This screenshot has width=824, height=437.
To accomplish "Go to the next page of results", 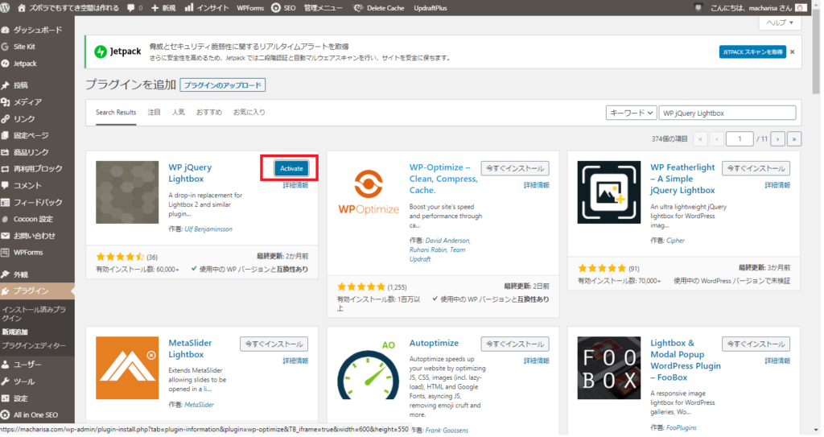I will tap(777, 139).
